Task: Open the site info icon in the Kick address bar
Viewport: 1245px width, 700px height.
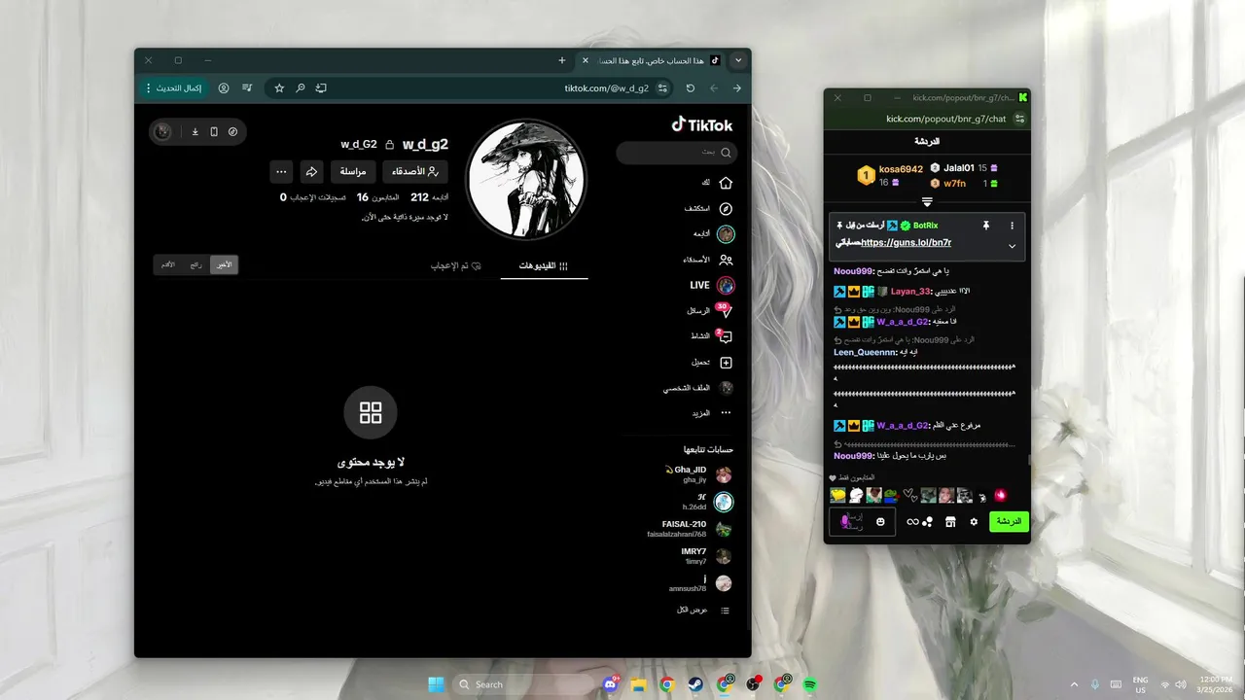Action: tap(1019, 119)
